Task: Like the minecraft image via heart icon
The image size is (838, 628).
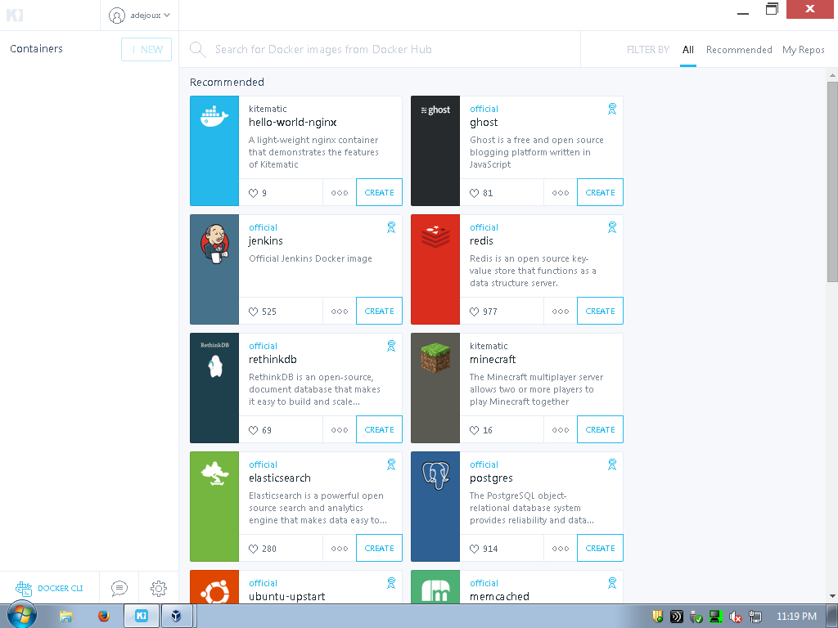Action: 474,430
